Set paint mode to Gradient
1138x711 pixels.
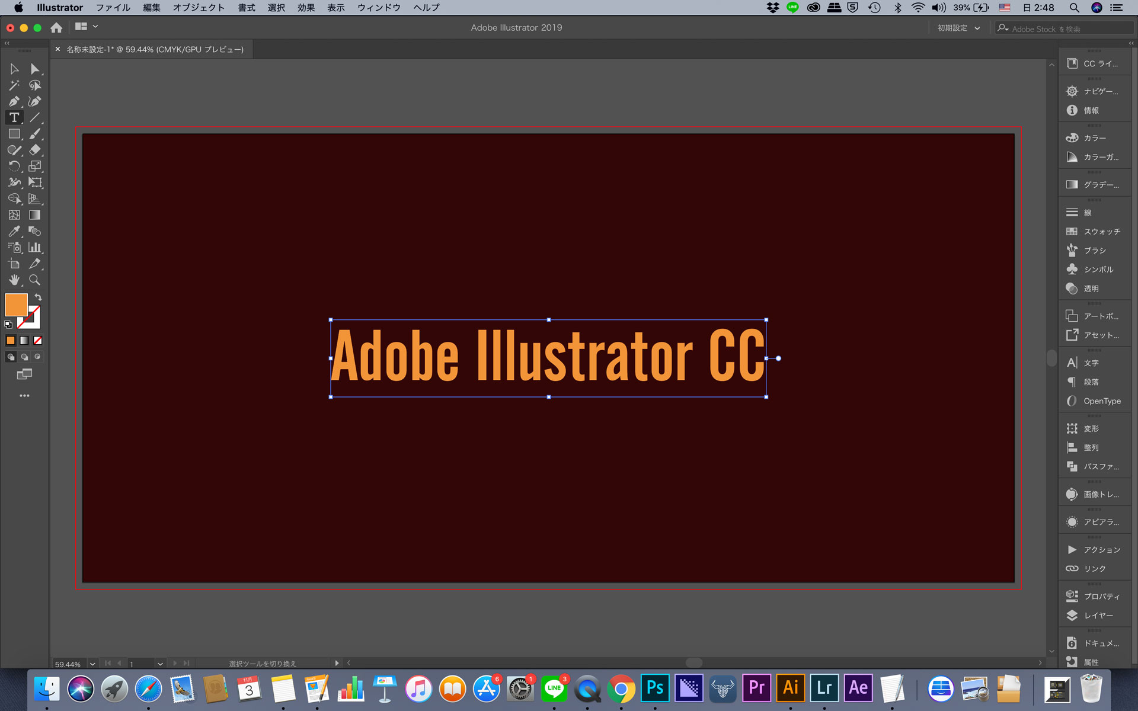coord(24,341)
